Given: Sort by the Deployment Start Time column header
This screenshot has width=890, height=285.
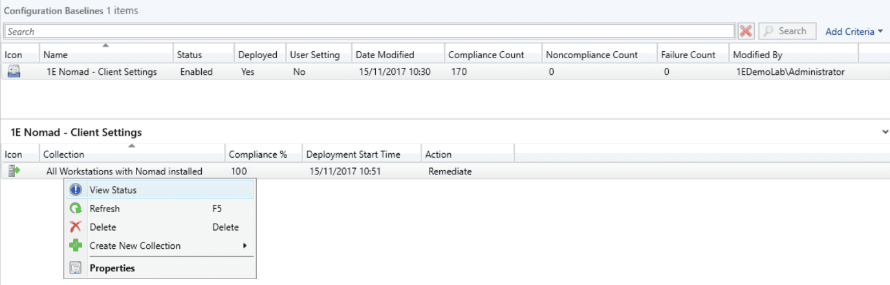Looking at the screenshot, I should [x=362, y=154].
